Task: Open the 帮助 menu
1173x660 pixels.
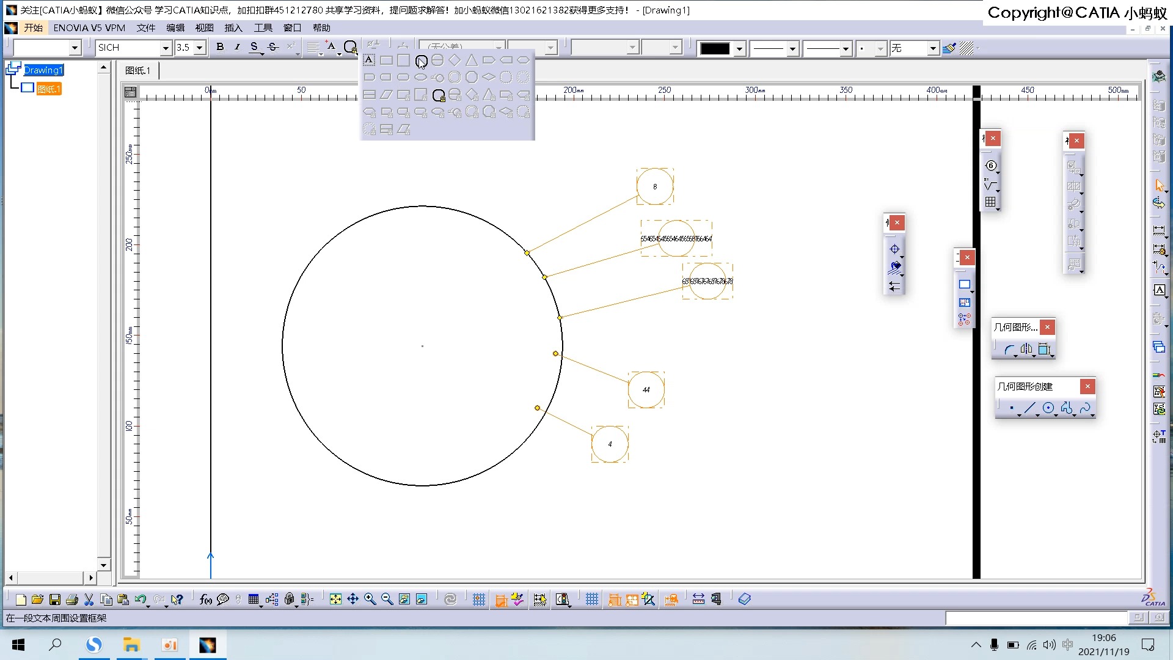Action: click(321, 28)
